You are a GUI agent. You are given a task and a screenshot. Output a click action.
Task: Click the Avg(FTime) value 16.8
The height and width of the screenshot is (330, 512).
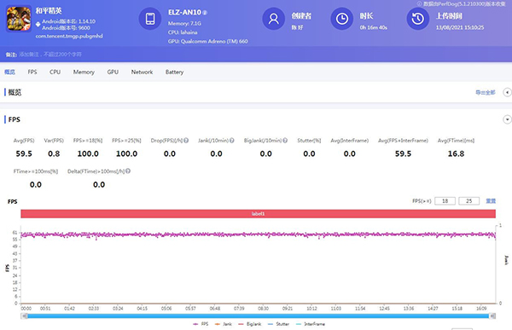pyautogui.click(x=456, y=153)
